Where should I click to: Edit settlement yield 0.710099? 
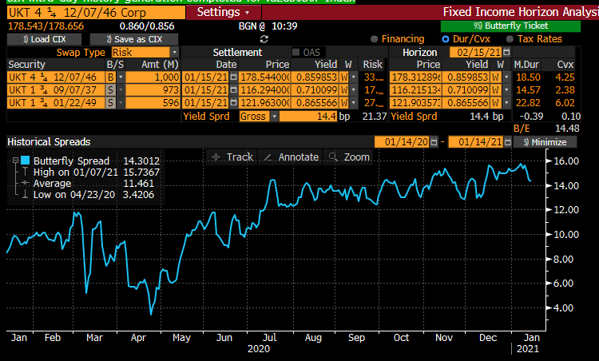(x=315, y=90)
